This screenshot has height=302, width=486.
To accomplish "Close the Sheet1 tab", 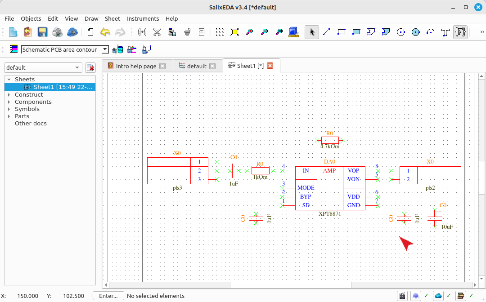I will [270, 66].
